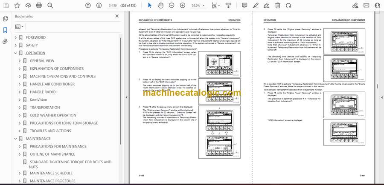Expand the GENERAL VIEW bookmark

(x=20, y=61)
